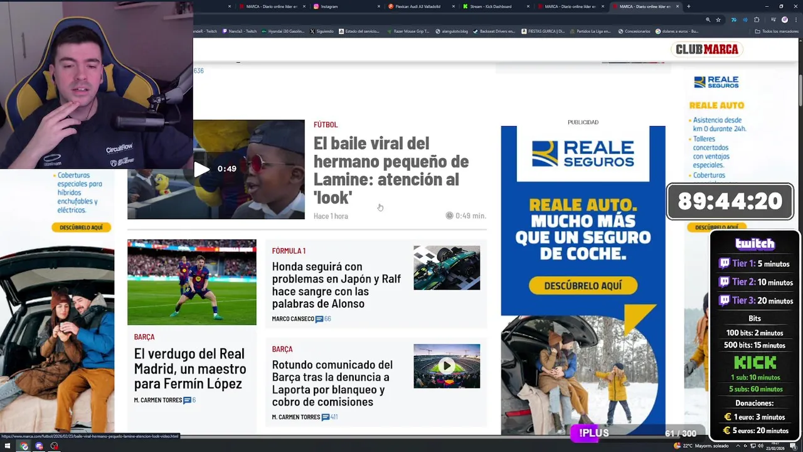
Task: Click 'DESCÚBRELO AQUÍ' in center Reale ad
Action: 583,286
